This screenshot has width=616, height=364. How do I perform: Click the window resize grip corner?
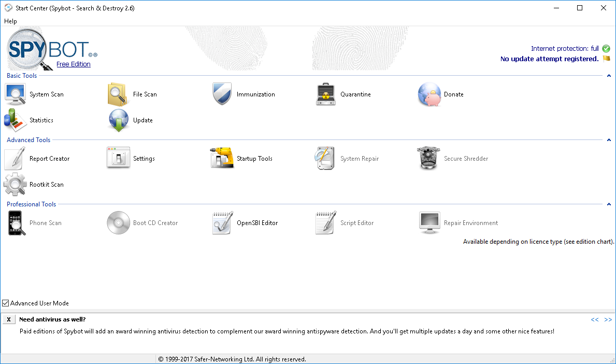[x=612, y=360]
